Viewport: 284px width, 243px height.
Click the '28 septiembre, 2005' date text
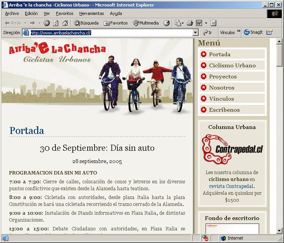(97, 161)
